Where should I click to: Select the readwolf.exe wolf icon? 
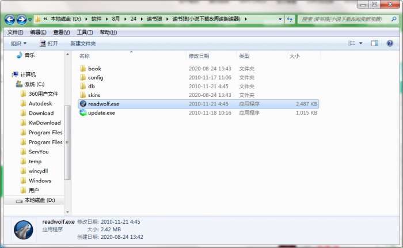(83, 104)
